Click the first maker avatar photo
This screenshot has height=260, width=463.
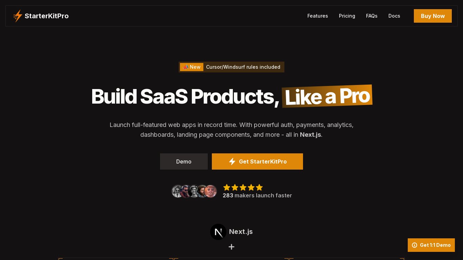pyautogui.click(x=177, y=191)
